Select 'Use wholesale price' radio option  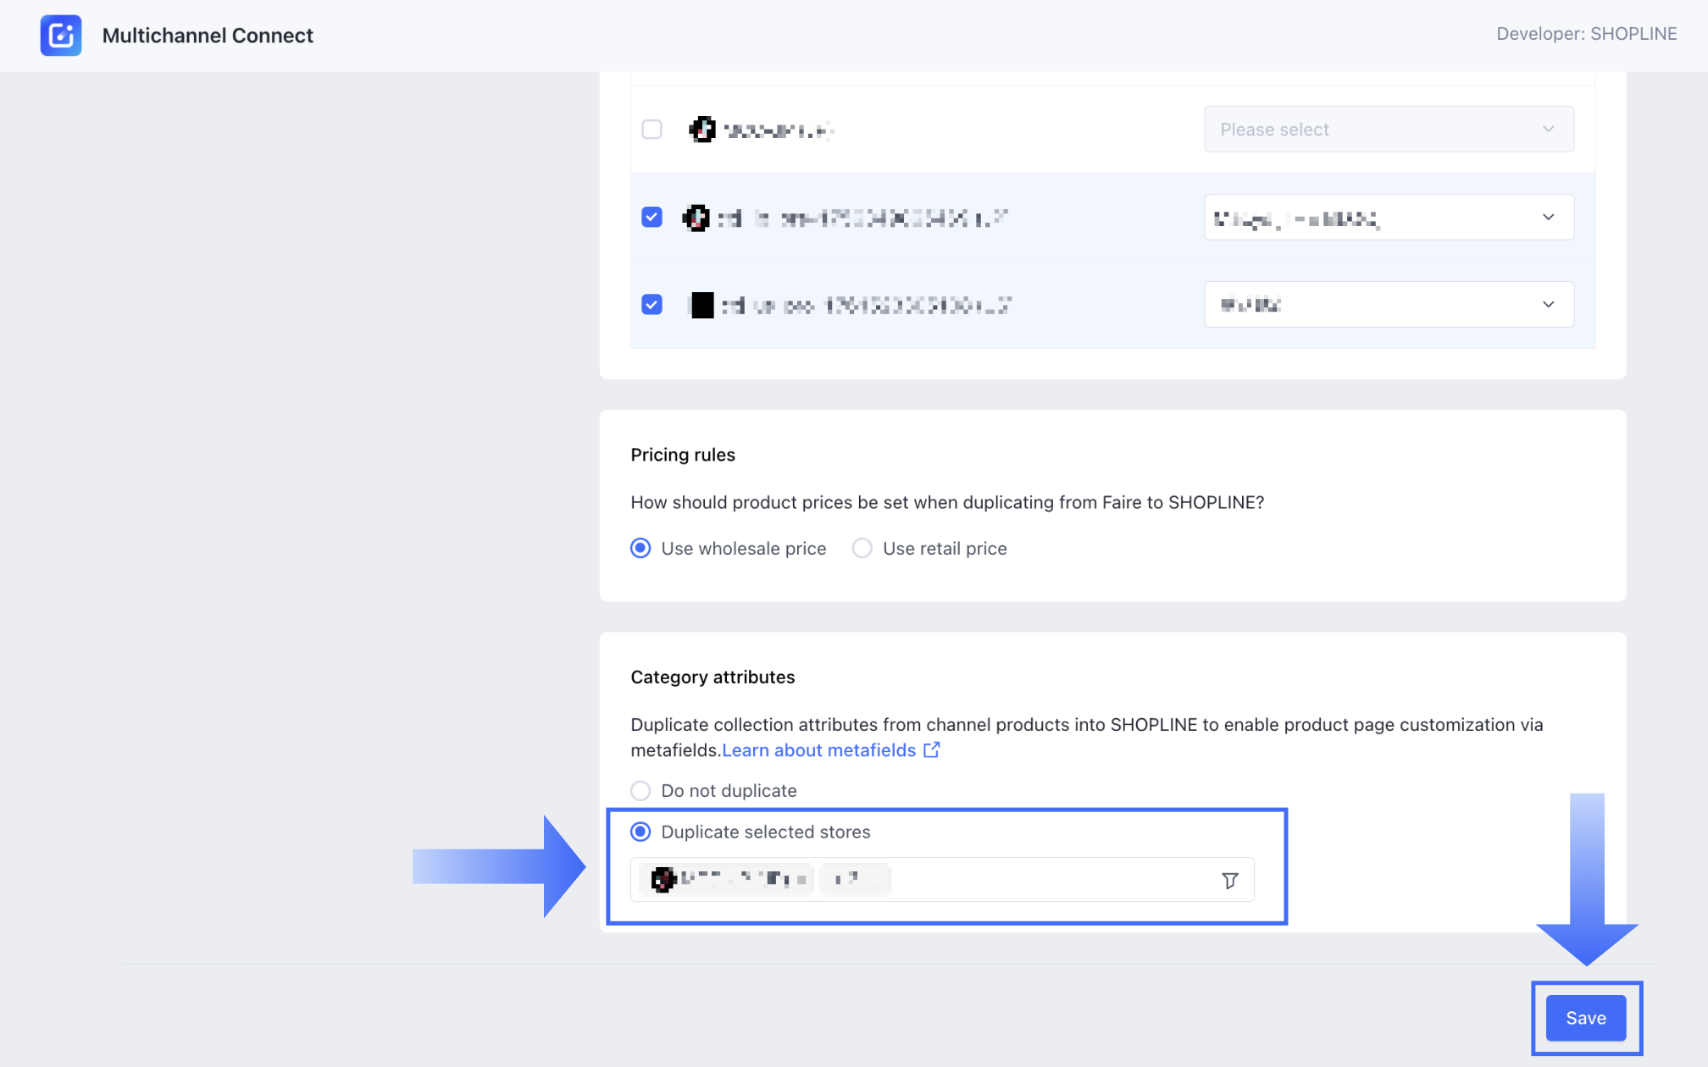[640, 549]
